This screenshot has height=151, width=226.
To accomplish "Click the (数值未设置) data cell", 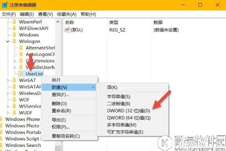I will tap(166, 30).
